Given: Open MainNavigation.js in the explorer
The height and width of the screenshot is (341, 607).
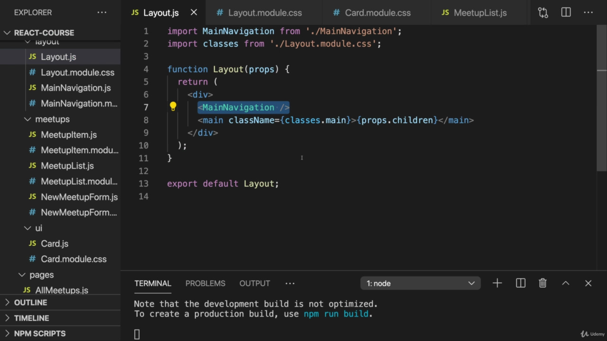Looking at the screenshot, I should pyautogui.click(x=75, y=88).
